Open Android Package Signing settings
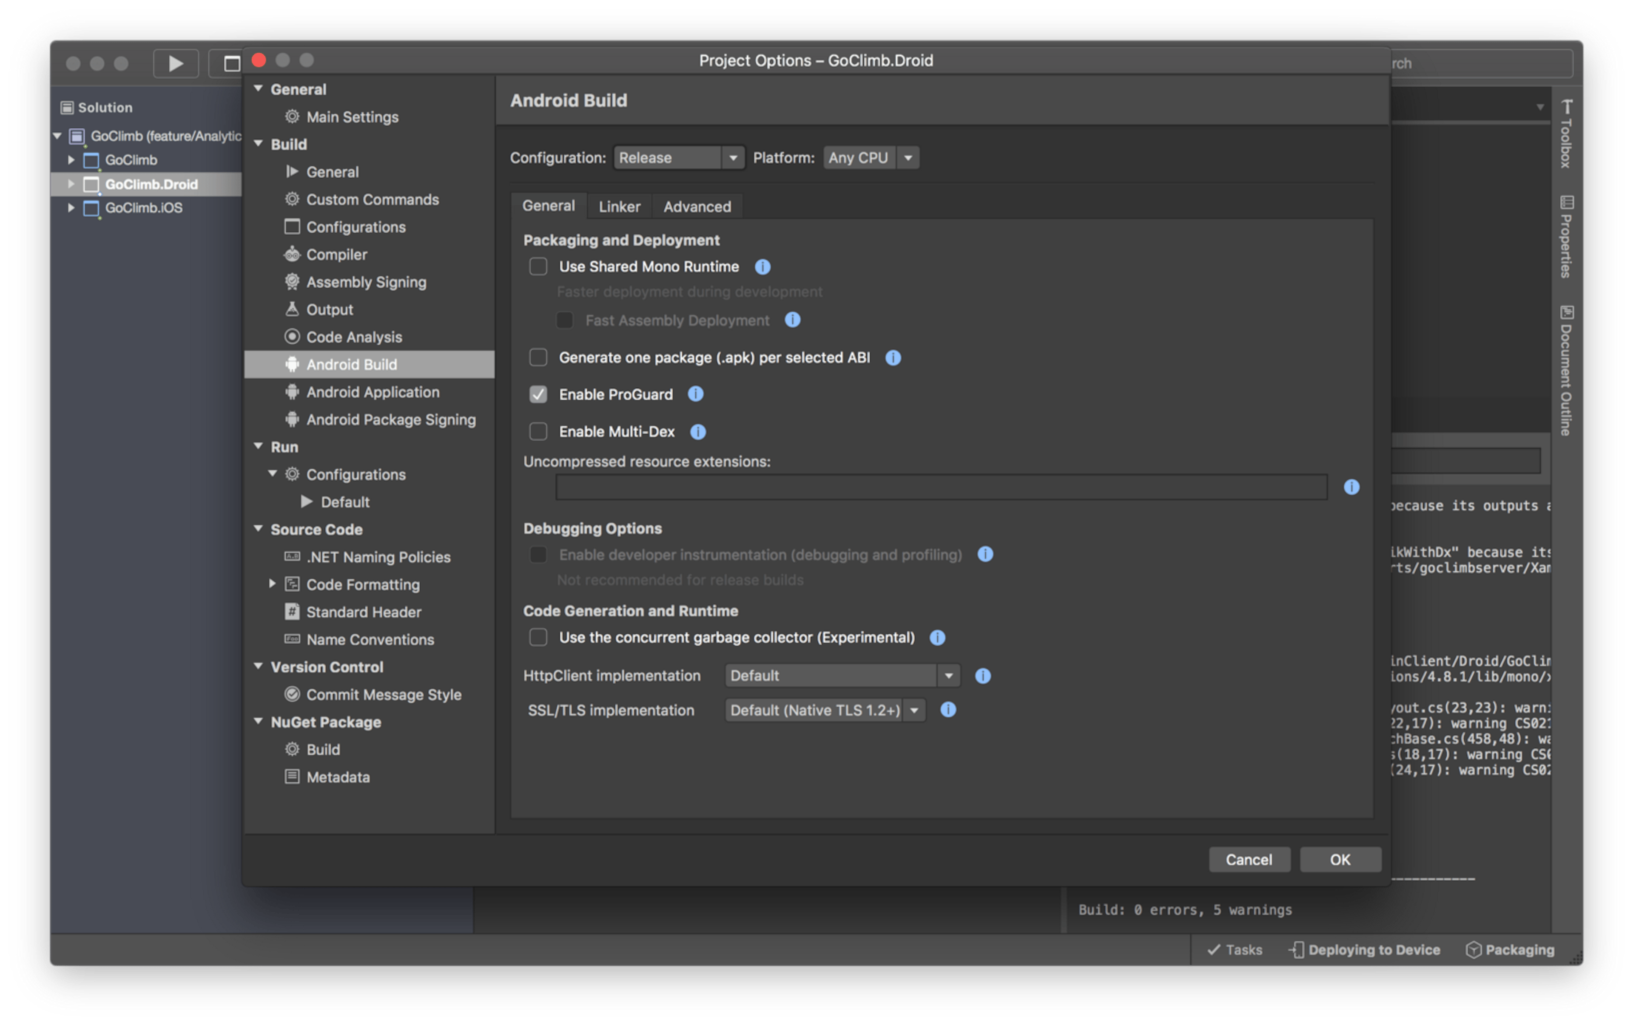The image size is (1633, 1025). [x=391, y=419]
